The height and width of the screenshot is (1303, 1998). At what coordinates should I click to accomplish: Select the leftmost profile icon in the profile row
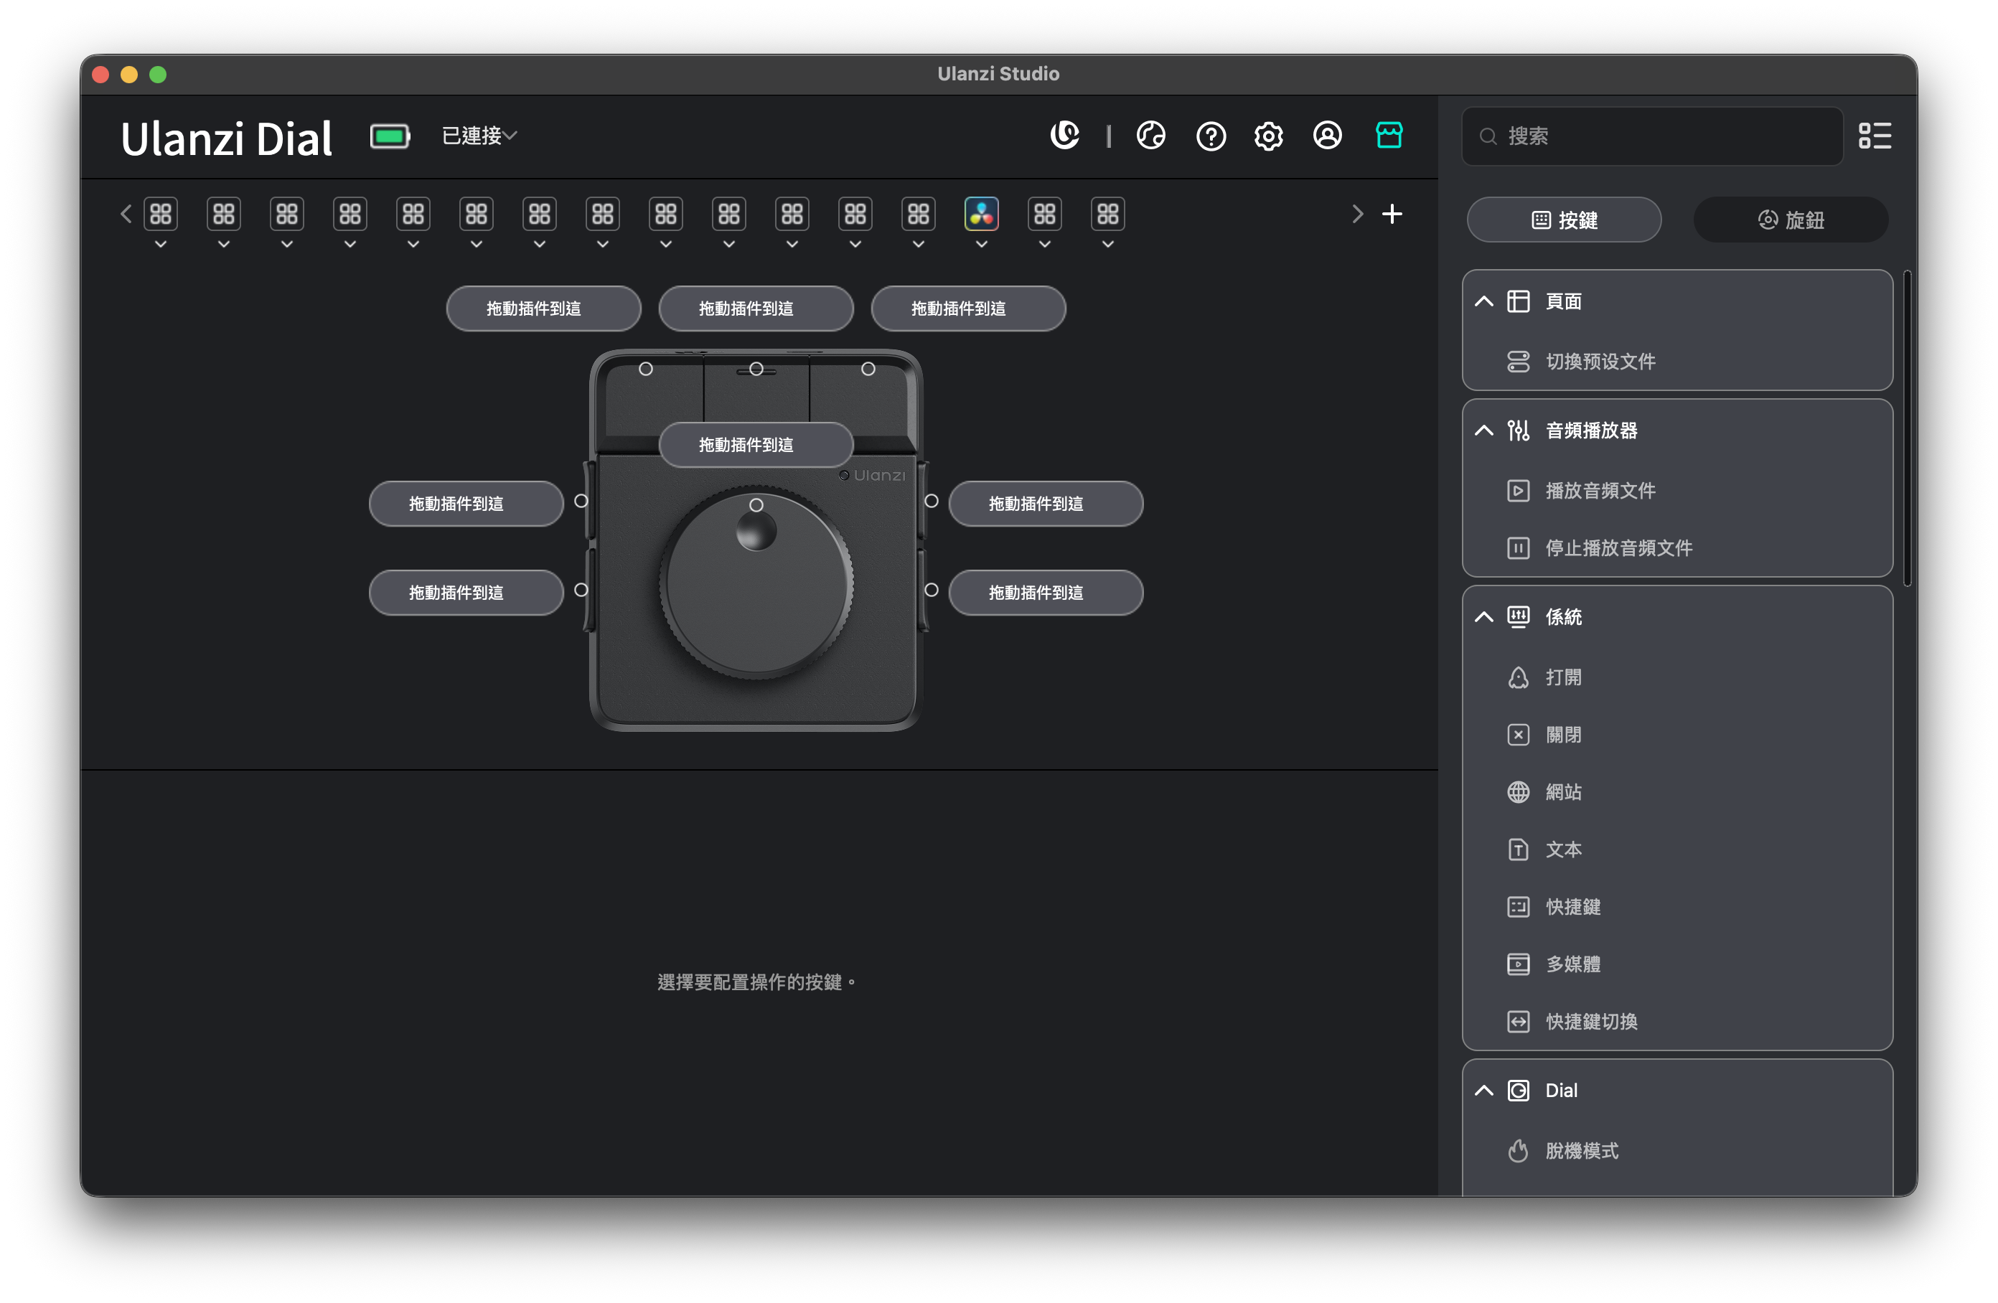[160, 214]
